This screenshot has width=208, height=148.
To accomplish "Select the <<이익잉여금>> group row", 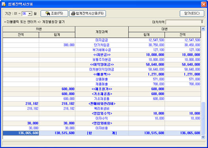I will pos(102,65).
